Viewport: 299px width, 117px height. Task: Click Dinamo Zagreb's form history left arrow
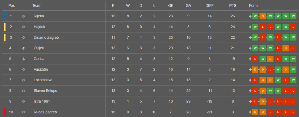point(250,38)
